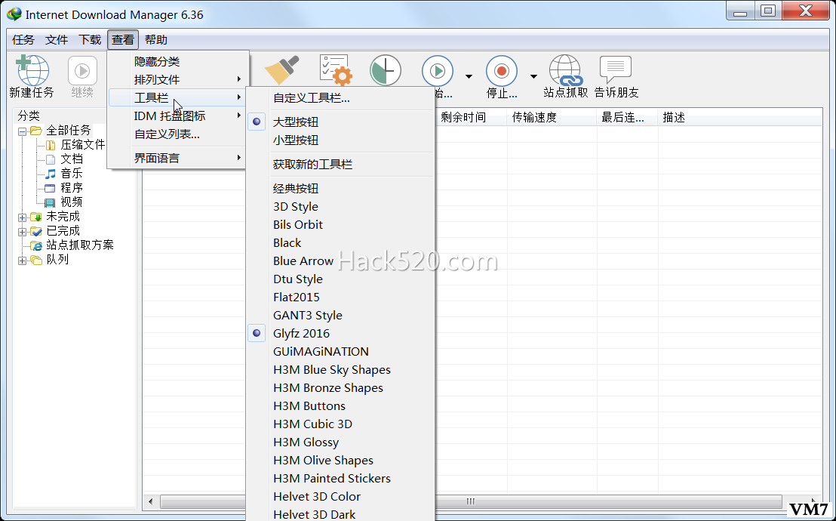Click the start queue play icon
Image resolution: width=836 pixels, height=521 pixels.
pos(437,70)
